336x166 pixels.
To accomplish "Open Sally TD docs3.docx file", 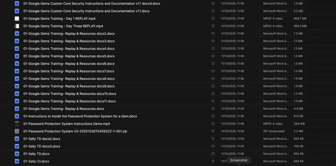I will tap(42, 146).
